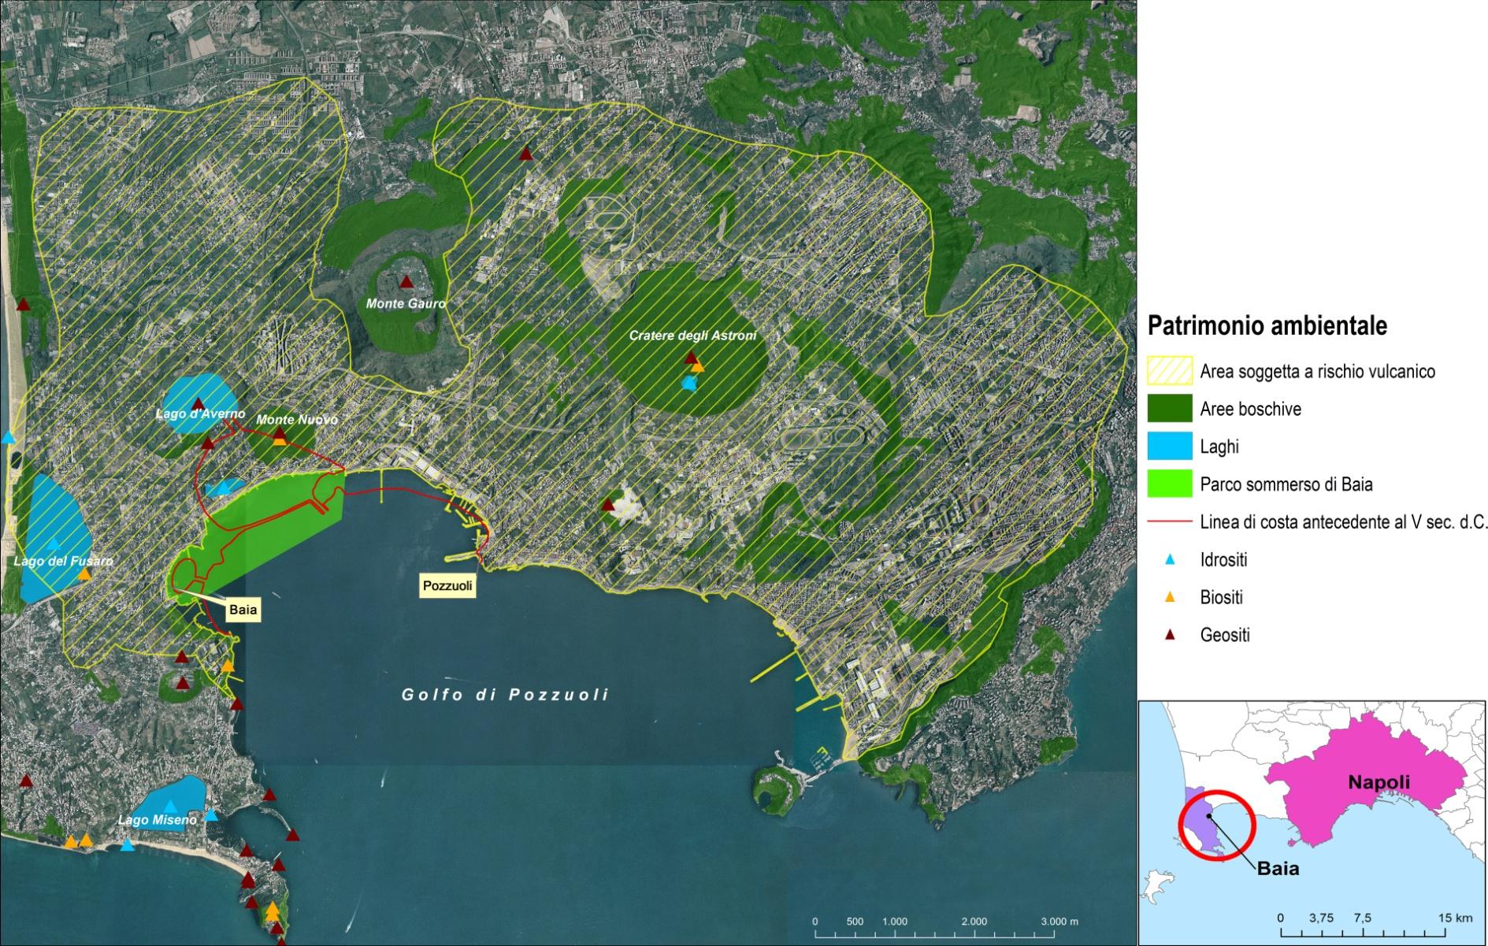The height and width of the screenshot is (946, 1488).
Task: Click the Lago del Fusaro label
Action: (x=64, y=562)
